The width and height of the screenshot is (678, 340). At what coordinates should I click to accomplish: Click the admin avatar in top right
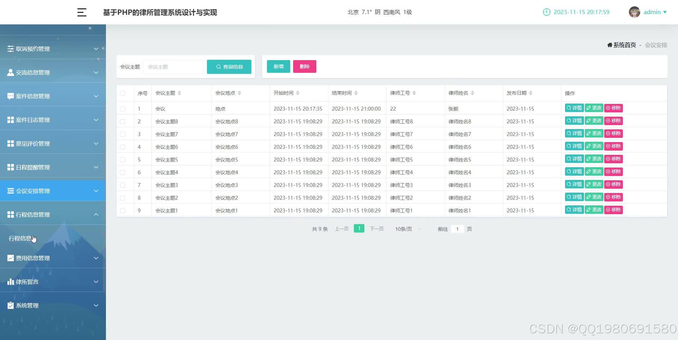634,12
